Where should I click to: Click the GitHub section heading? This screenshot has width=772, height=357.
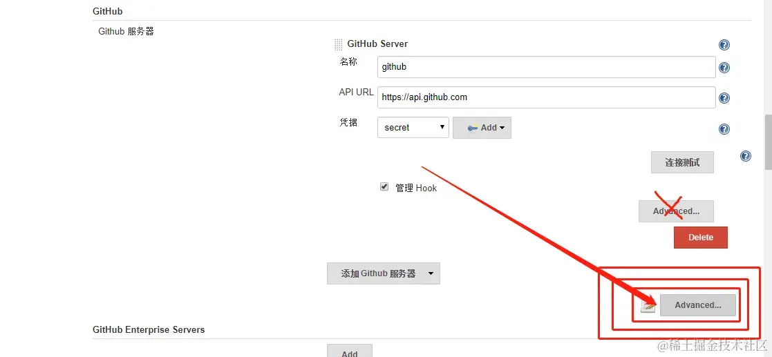pyautogui.click(x=107, y=11)
